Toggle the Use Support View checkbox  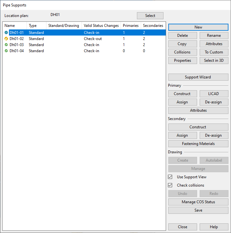click(170, 177)
